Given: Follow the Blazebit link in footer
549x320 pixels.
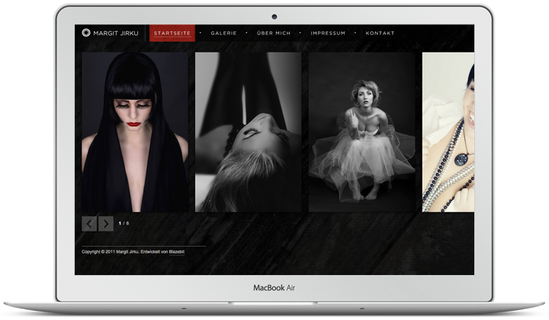Looking at the screenshot, I should pos(177,251).
